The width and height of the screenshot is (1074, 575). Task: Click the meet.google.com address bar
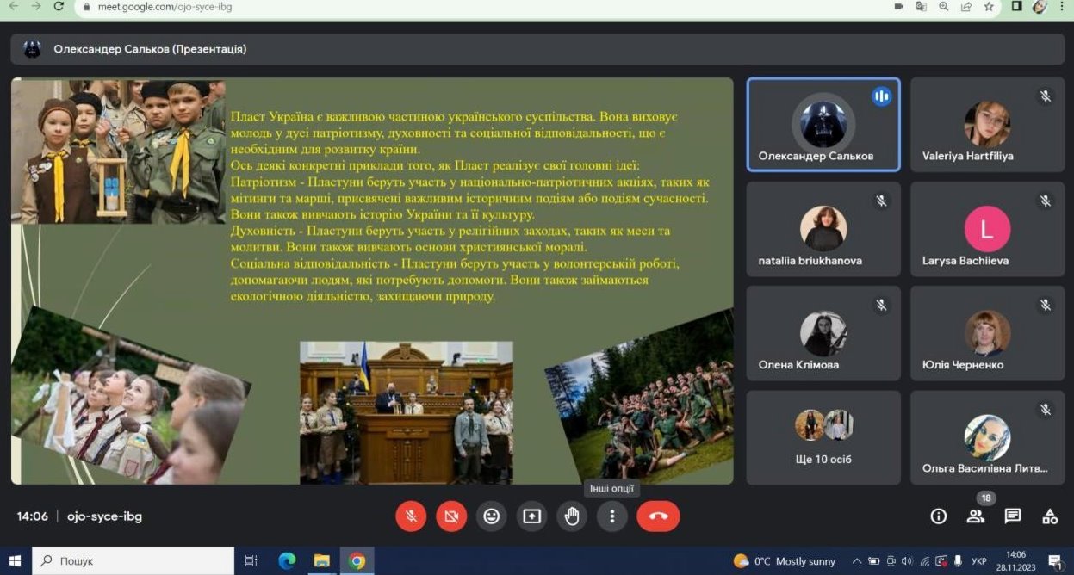point(345,7)
